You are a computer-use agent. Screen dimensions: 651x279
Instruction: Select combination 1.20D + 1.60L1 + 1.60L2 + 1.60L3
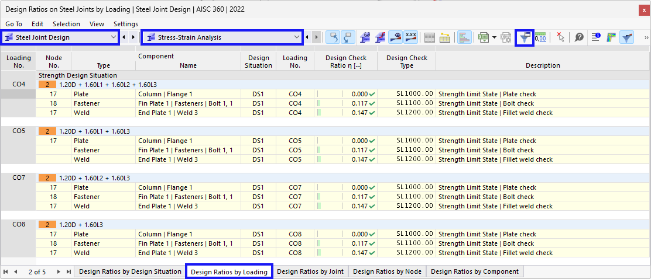(x=108, y=85)
